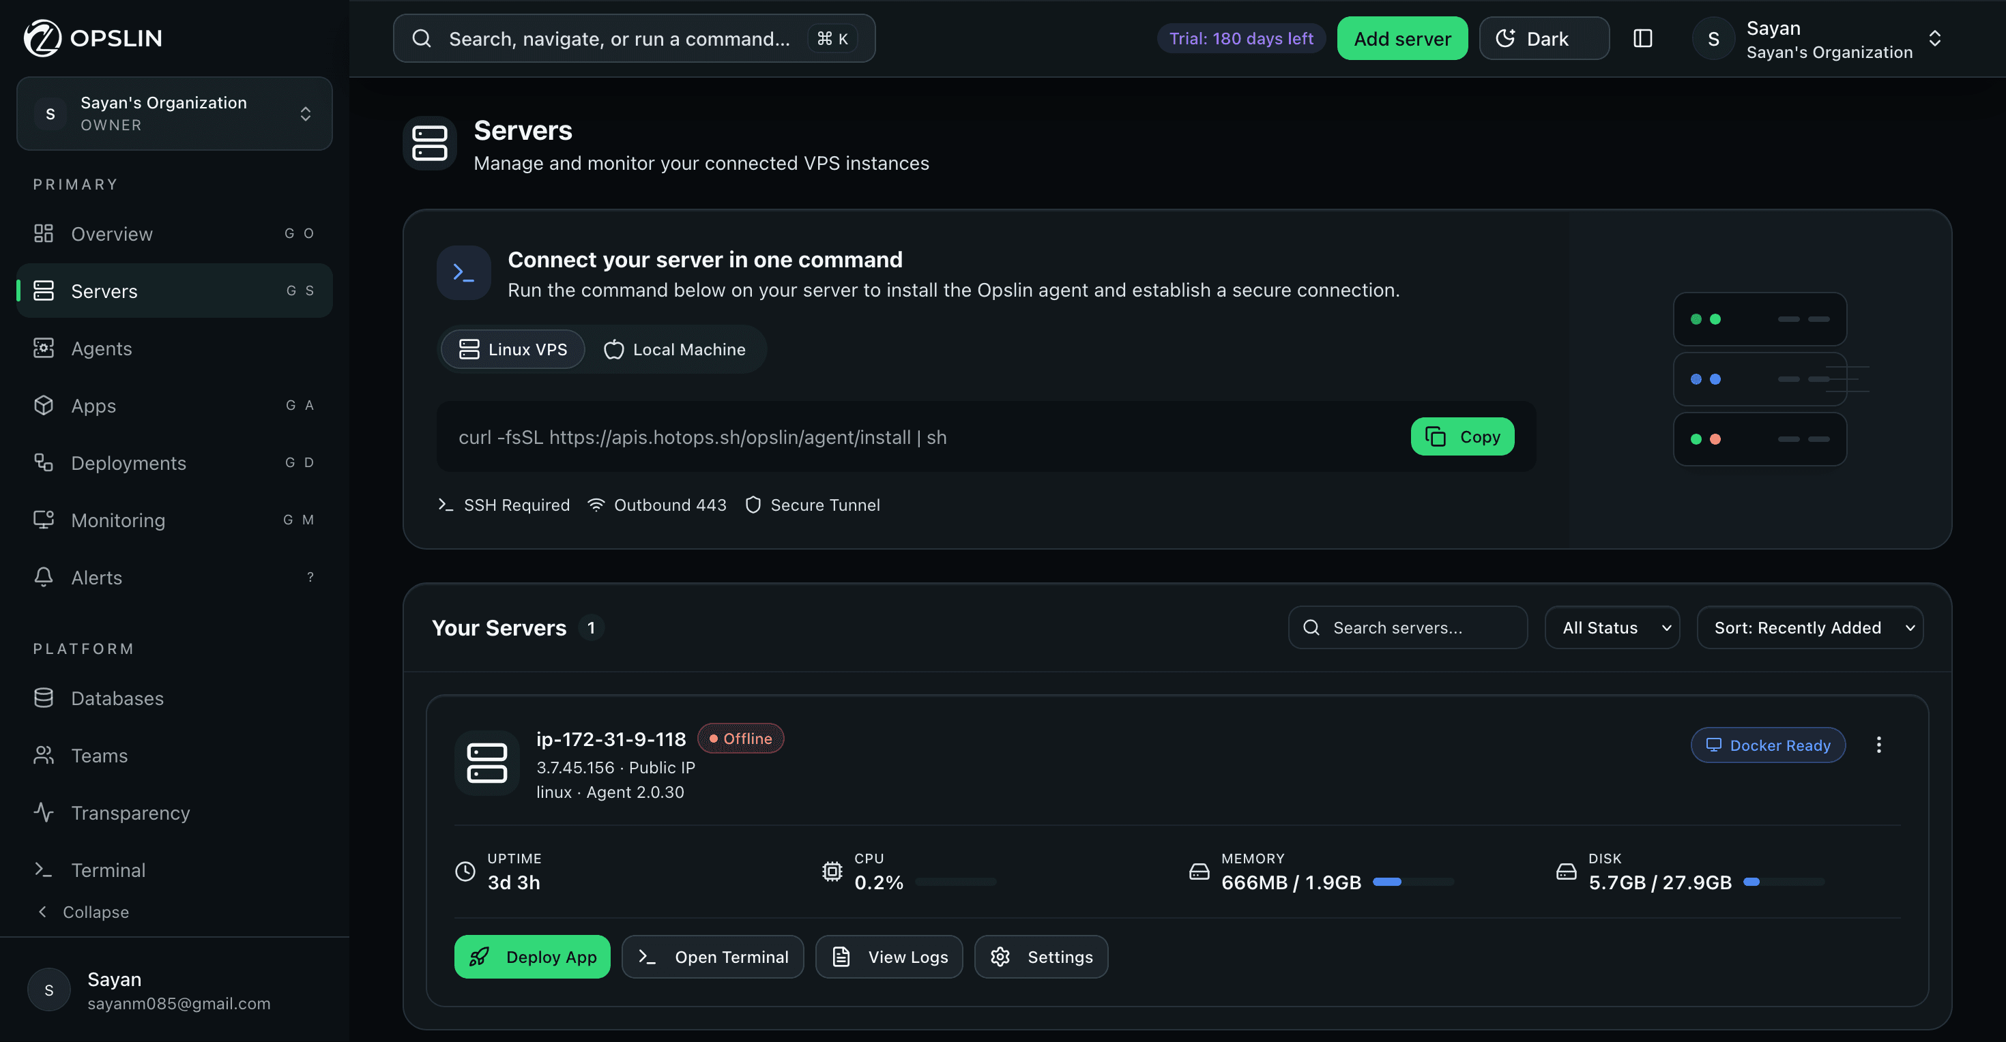Screen dimensions: 2006x1042
Task: Open Monitoring page
Action: [175, 520]
